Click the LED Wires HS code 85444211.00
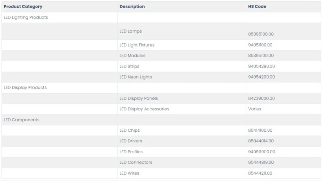 click(x=260, y=173)
